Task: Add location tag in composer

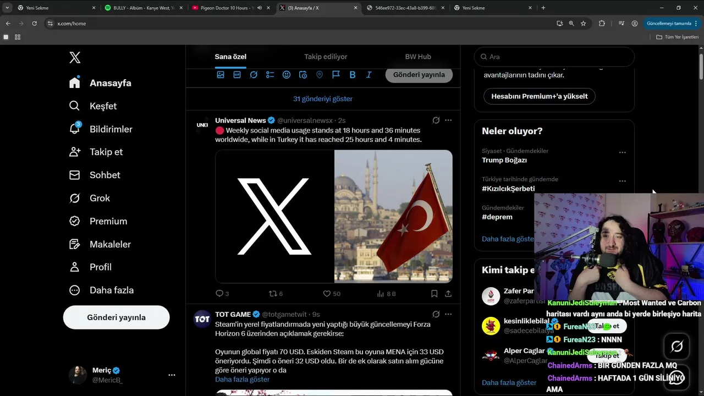Action: point(320,75)
